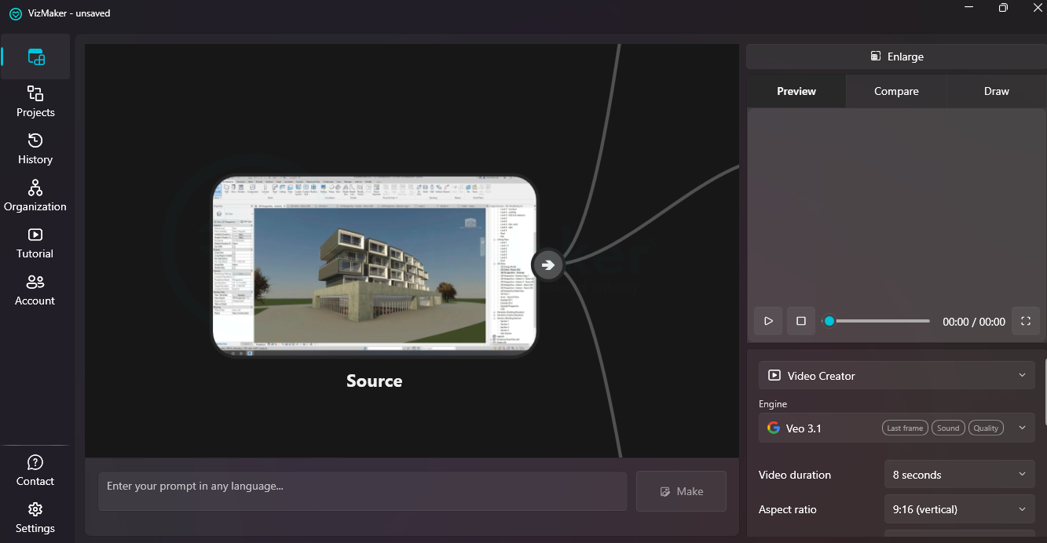Open the Account page
Viewport: 1047px width, 543px height.
click(x=35, y=290)
